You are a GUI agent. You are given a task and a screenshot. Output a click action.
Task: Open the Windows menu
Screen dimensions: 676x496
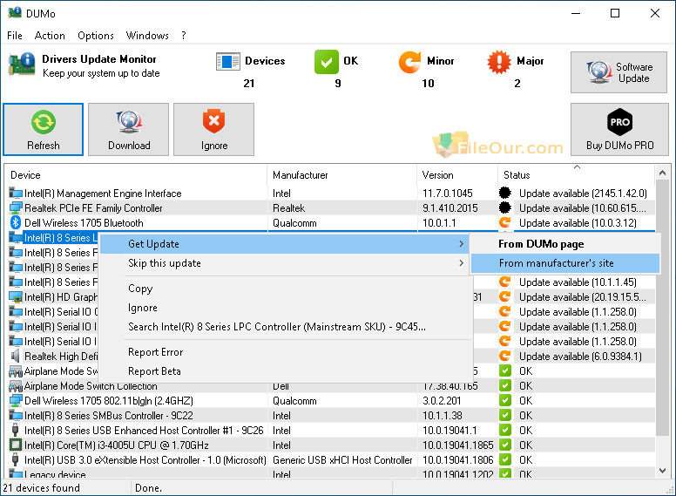pyautogui.click(x=147, y=36)
